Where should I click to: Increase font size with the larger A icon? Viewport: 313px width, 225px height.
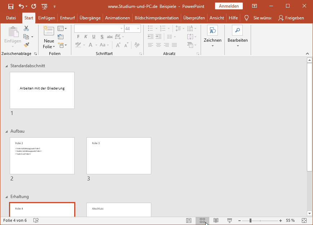coord(118,45)
